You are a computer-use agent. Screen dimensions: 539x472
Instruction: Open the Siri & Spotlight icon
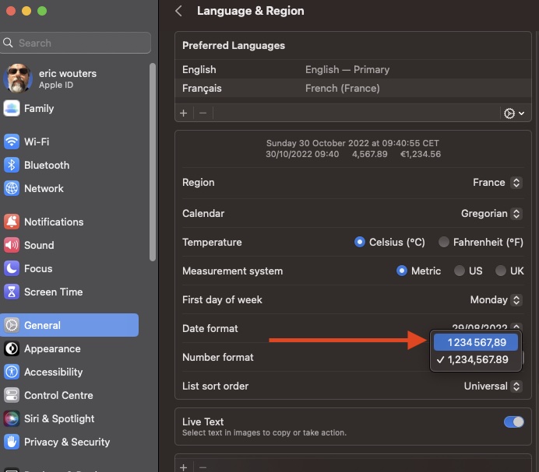point(12,418)
